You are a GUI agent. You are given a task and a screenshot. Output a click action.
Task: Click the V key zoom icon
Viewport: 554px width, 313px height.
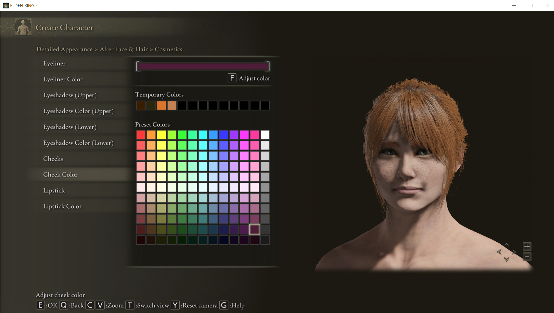point(100,305)
